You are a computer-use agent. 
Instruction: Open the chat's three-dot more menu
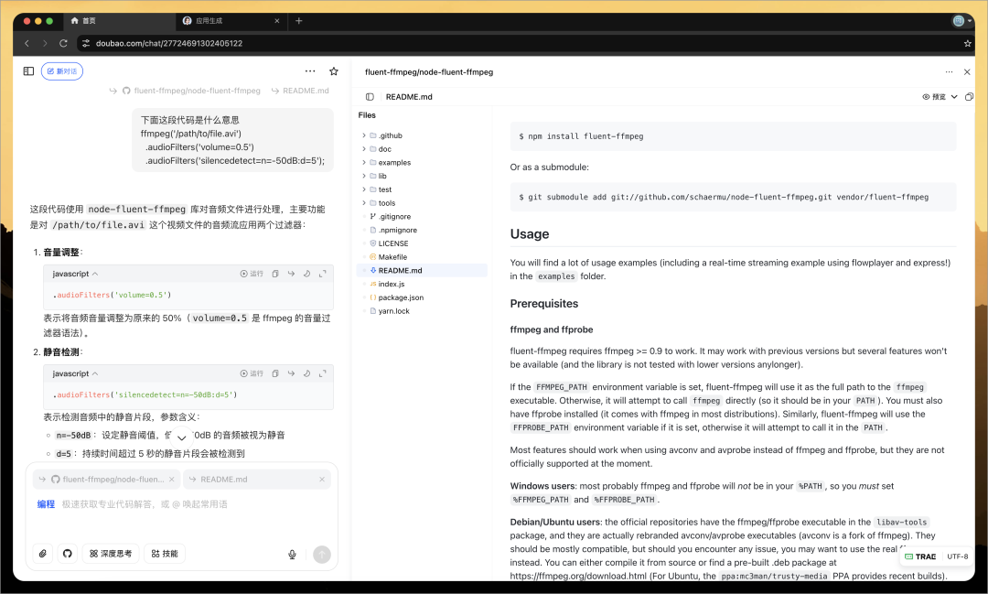click(x=310, y=71)
